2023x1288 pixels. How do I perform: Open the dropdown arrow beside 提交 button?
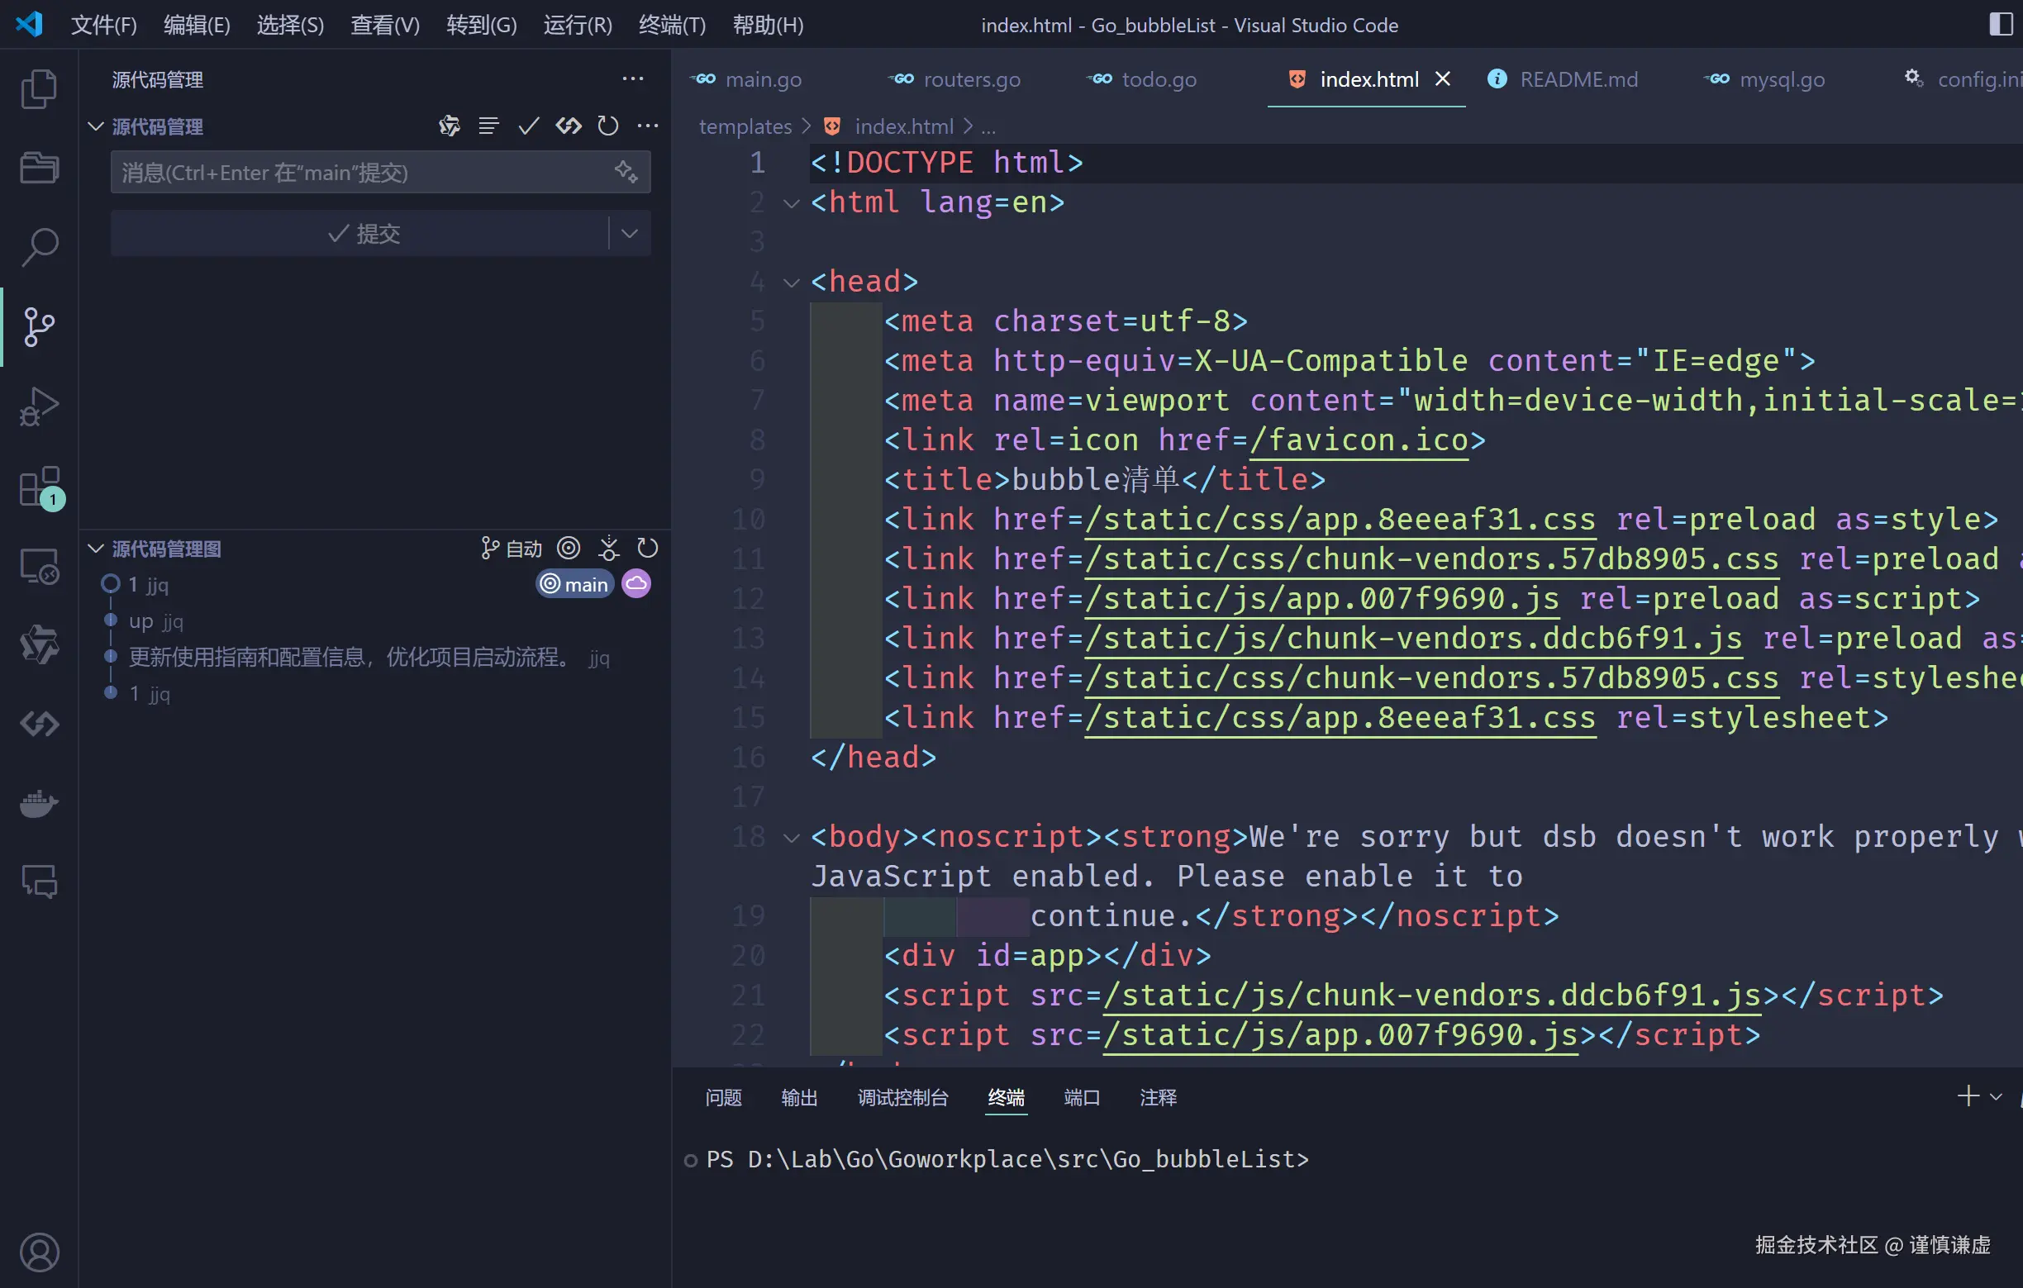[630, 234]
